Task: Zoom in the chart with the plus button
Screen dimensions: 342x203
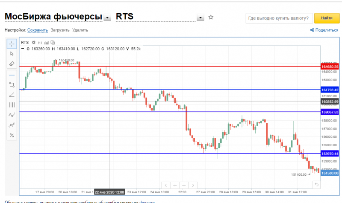Action: click(x=175, y=185)
